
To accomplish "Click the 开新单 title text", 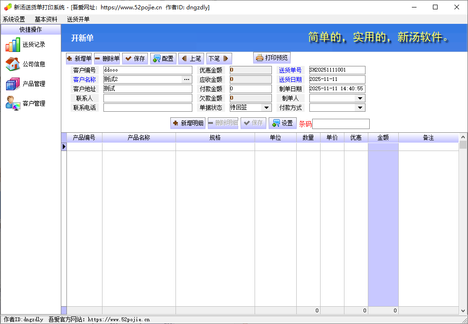I will (x=82, y=38).
